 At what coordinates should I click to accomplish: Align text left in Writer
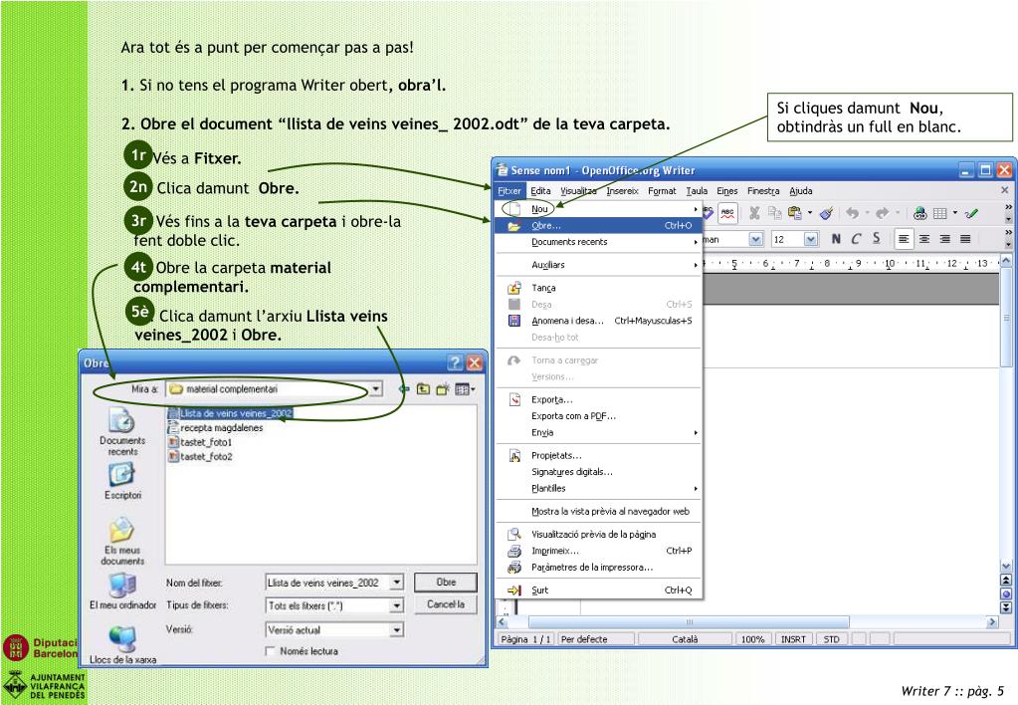[904, 239]
